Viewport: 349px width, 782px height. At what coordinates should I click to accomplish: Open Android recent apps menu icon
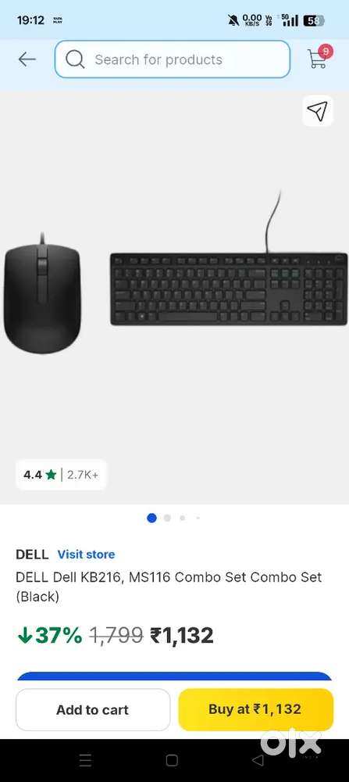click(x=86, y=760)
